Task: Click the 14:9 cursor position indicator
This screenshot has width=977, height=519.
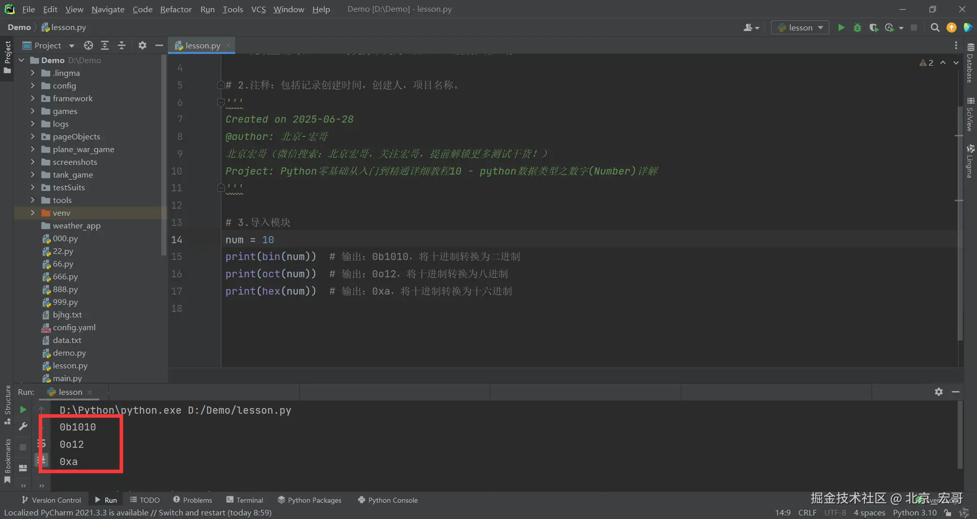Action: pos(783,512)
